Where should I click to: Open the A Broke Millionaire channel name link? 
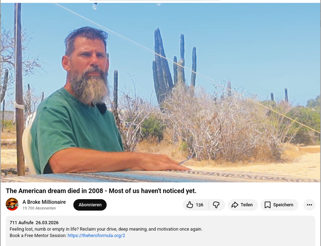click(x=44, y=202)
